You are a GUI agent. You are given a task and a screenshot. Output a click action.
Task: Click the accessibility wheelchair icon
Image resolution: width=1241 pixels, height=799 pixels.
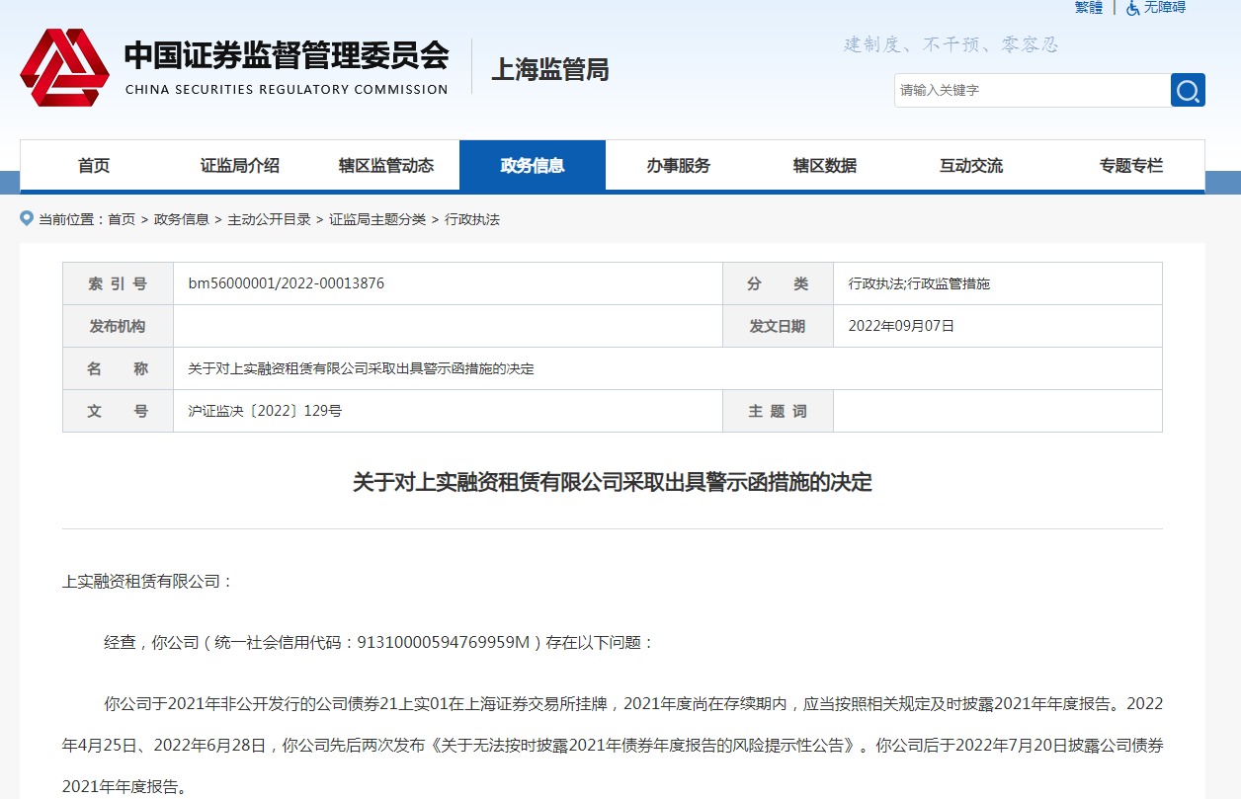[x=1132, y=7]
